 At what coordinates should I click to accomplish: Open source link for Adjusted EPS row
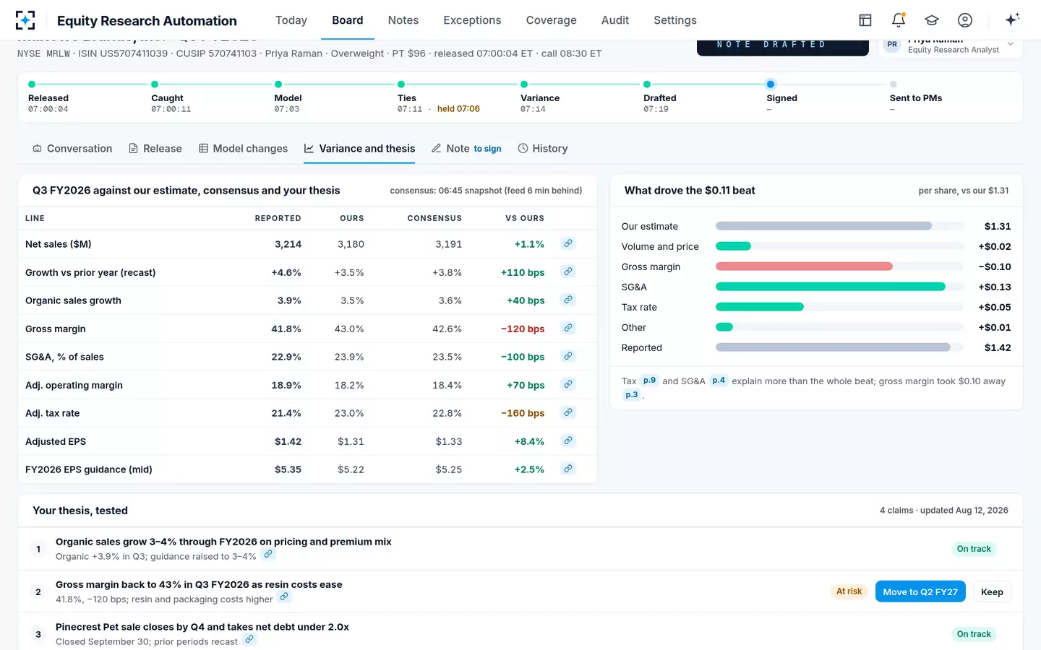568,441
